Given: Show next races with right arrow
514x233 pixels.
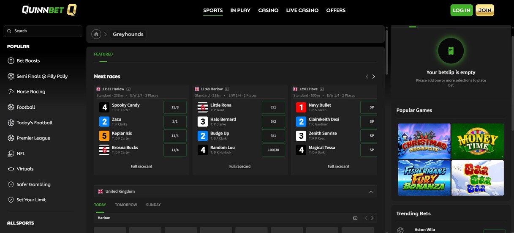Looking at the screenshot, I should point(373,77).
